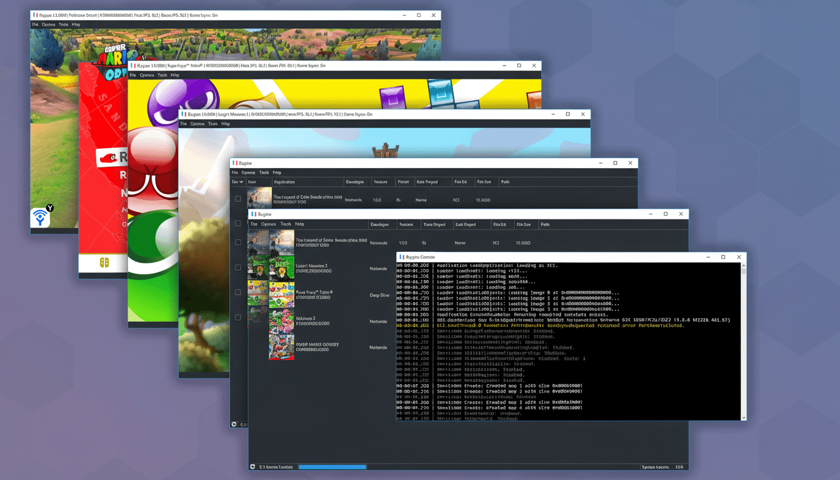Image resolution: width=840 pixels, height=480 pixels.
Task: Open the Tools menu
Action: 286,224
